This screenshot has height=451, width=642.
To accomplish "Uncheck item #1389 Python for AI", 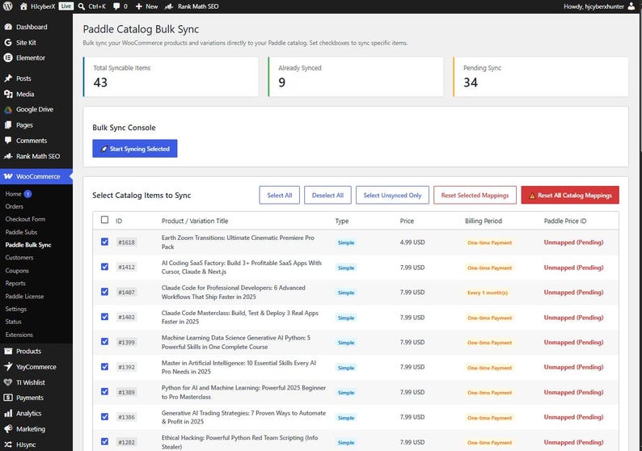I will [x=105, y=392].
